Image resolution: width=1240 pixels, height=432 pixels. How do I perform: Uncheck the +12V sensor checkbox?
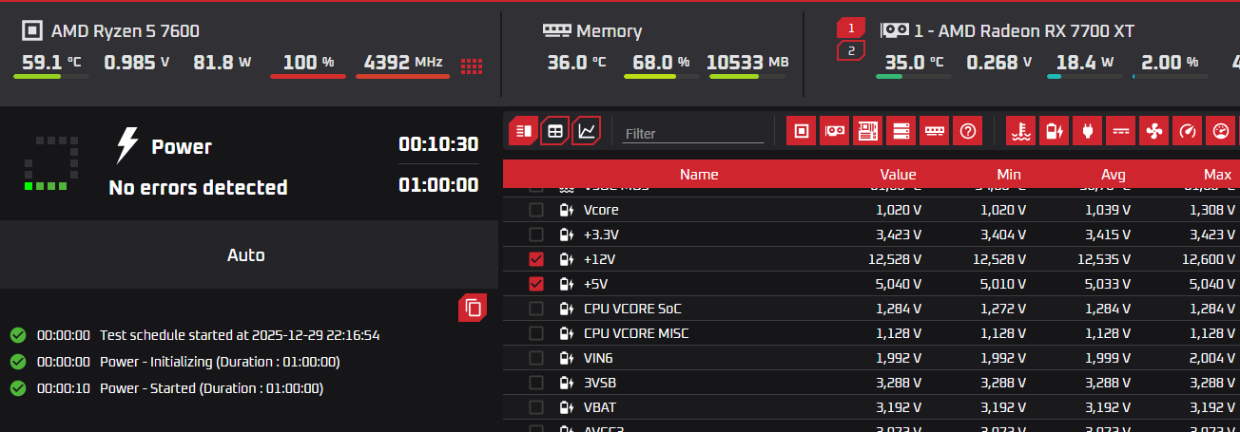coord(536,259)
